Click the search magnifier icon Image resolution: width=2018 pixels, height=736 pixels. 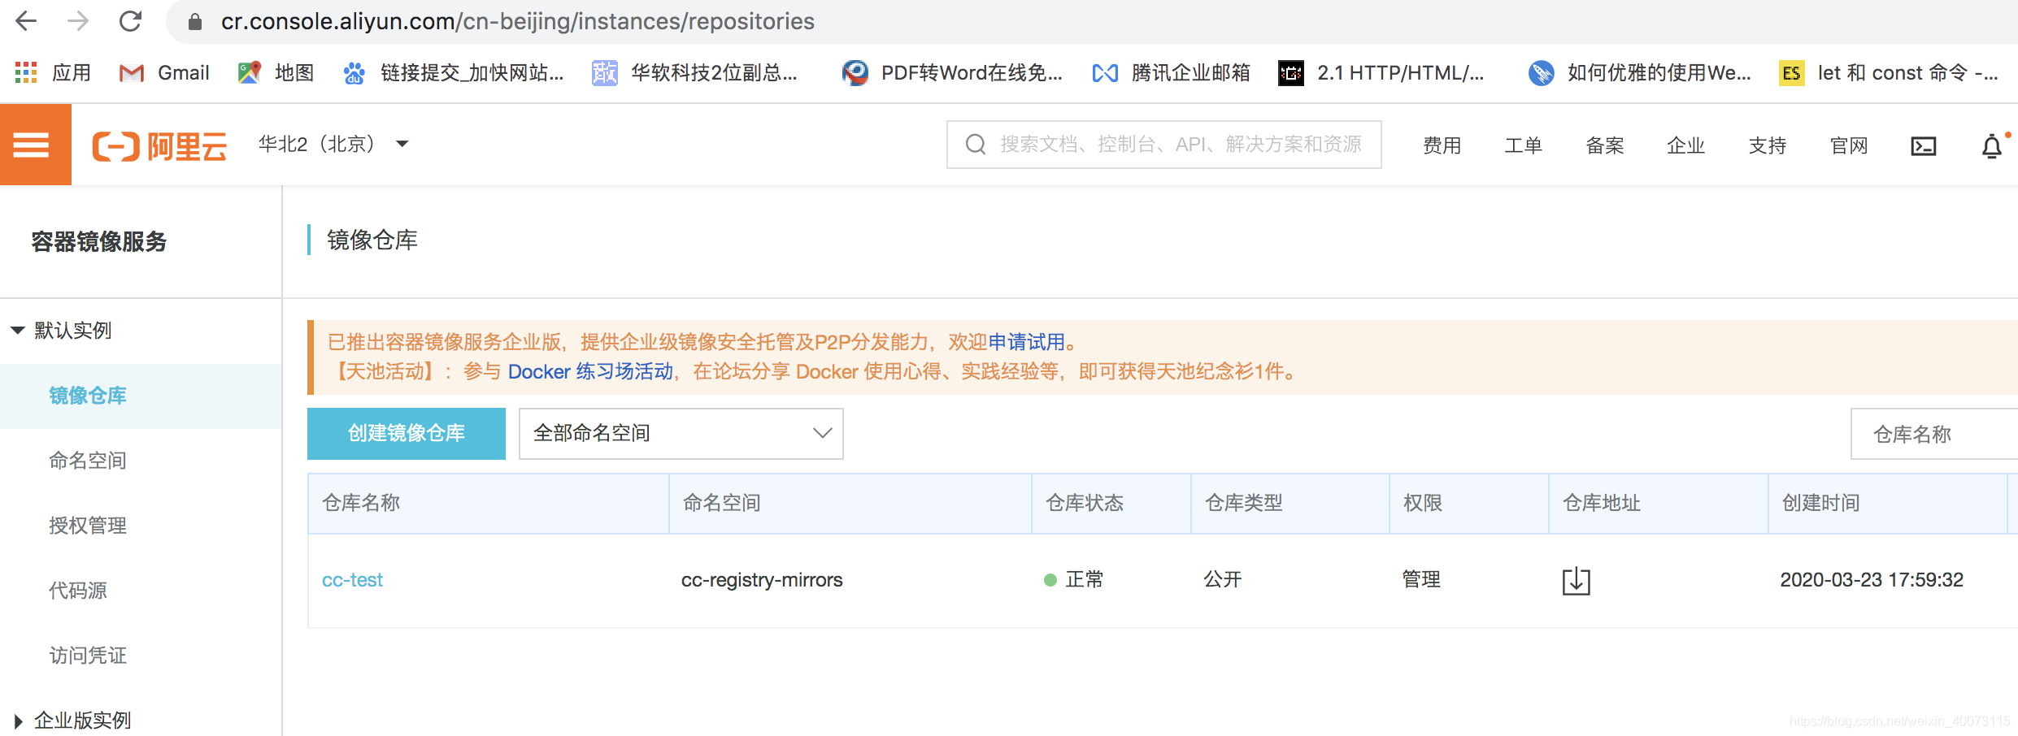coord(976,145)
